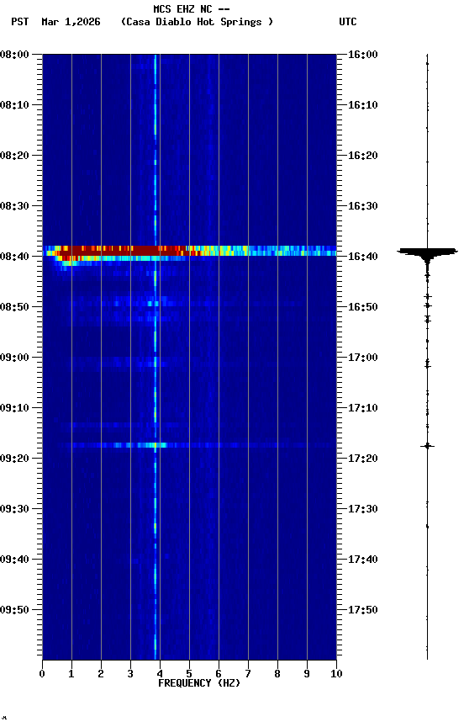Click the '4' frequency axis tick label
464x727 pixels.
160,674
